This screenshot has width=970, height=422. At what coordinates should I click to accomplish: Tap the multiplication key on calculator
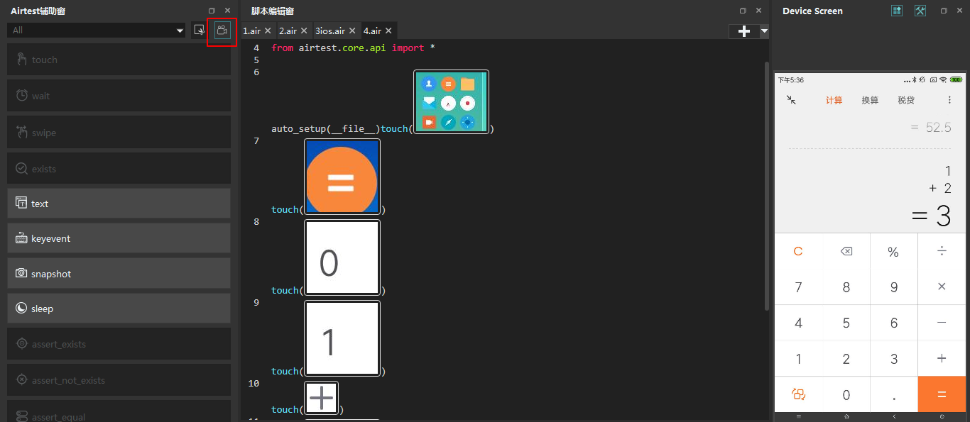(x=942, y=287)
